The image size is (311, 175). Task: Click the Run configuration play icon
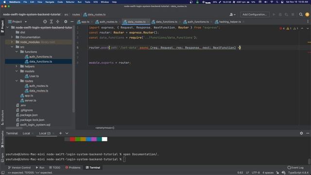point(274,15)
